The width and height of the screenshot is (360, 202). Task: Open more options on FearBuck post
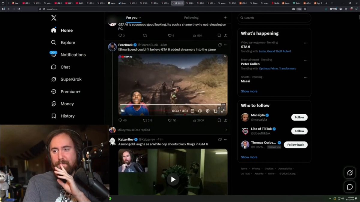pyautogui.click(x=226, y=45)
